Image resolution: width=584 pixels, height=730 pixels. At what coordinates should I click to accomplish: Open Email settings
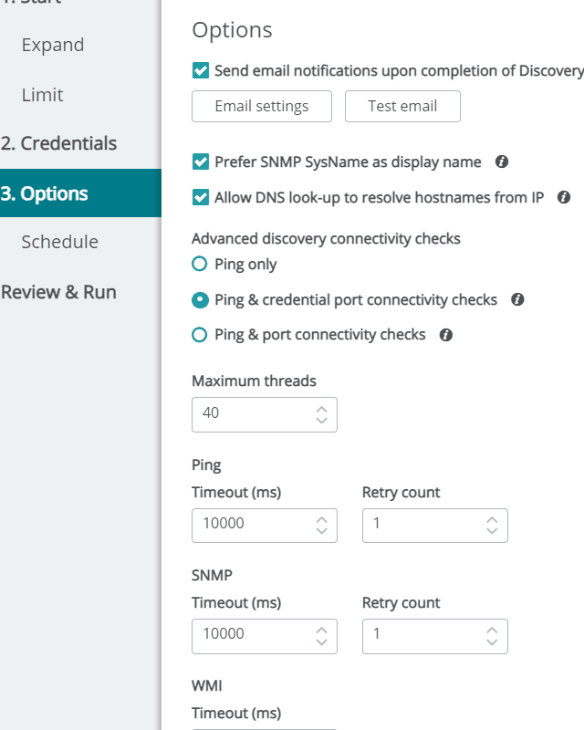tap(262, 106)
